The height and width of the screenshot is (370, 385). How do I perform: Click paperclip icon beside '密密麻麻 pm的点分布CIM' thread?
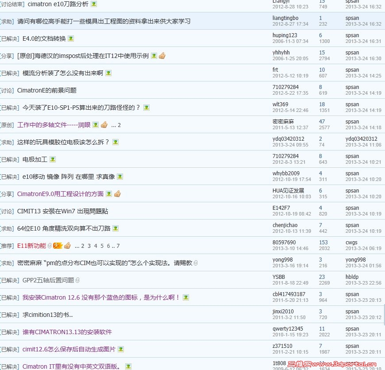click(x=196, y=263)
